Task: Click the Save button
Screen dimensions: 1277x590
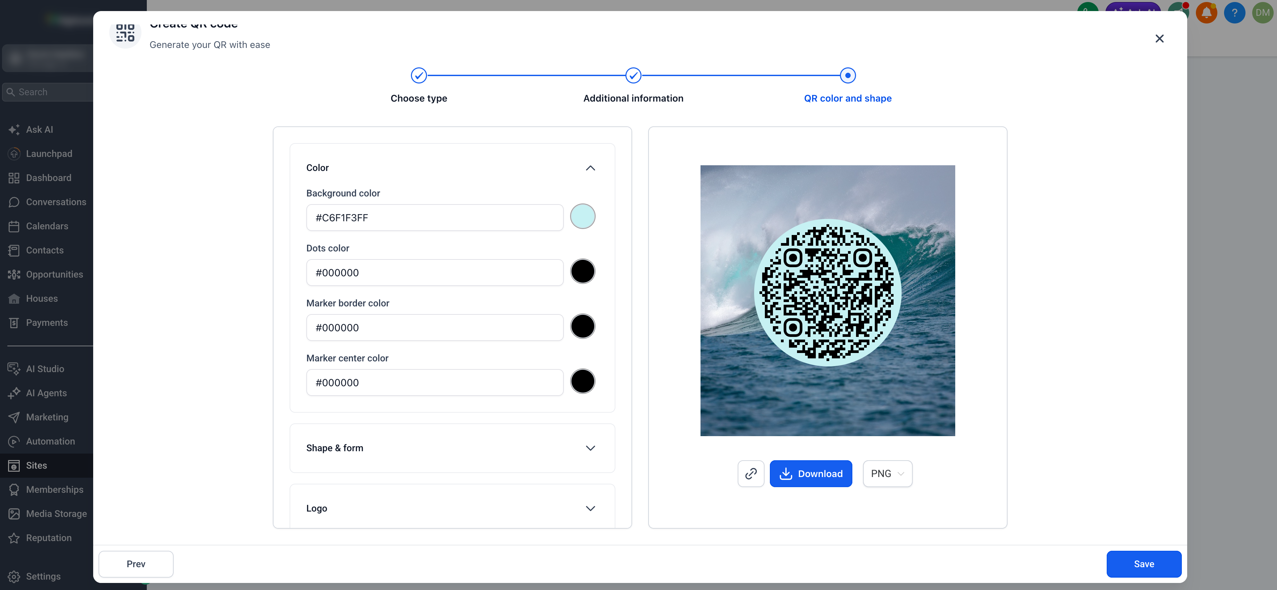Action: [1144, 564]
